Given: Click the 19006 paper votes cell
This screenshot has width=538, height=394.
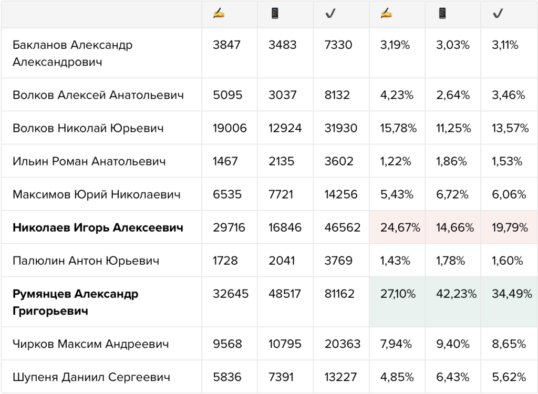Looking at the screenshot, I should [x=230, y=128].
